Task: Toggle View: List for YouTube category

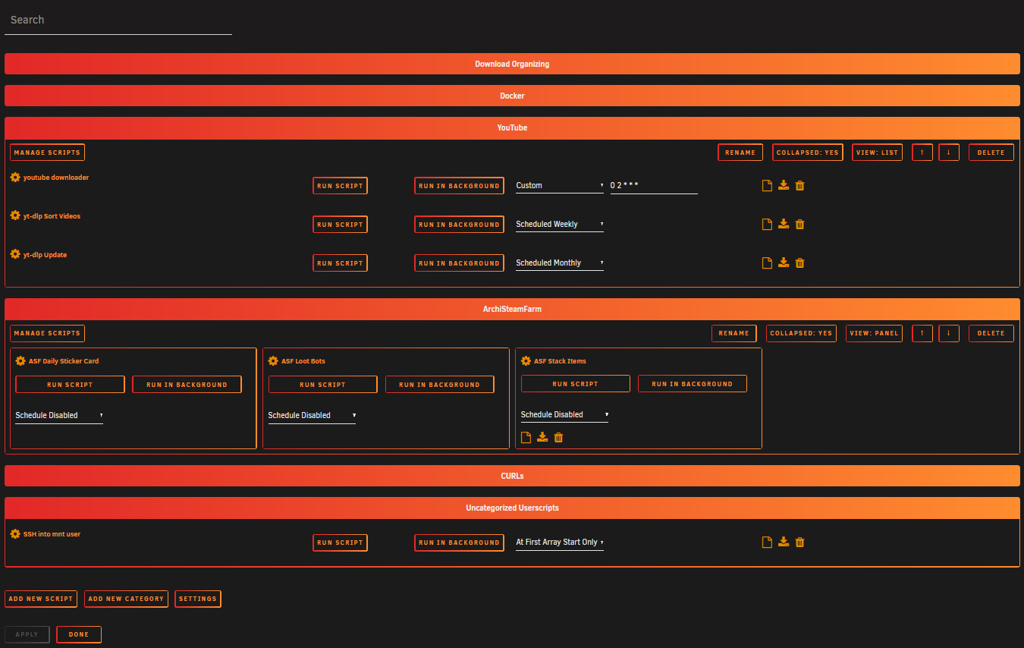Action: click(878, 153)
